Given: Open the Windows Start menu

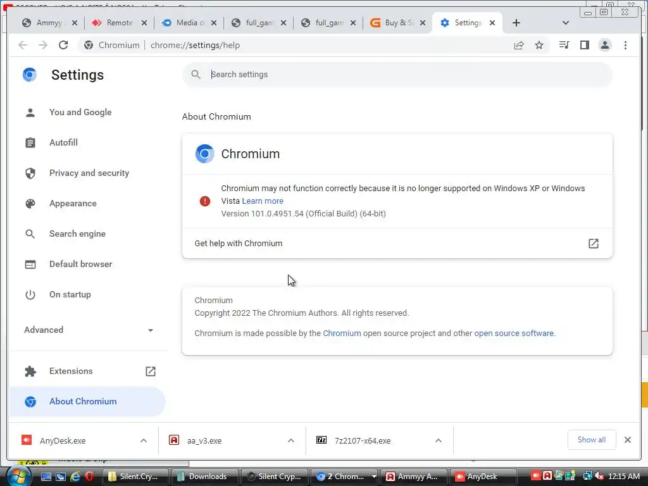Looking at the screenshot, I should (x=19, y=477).
